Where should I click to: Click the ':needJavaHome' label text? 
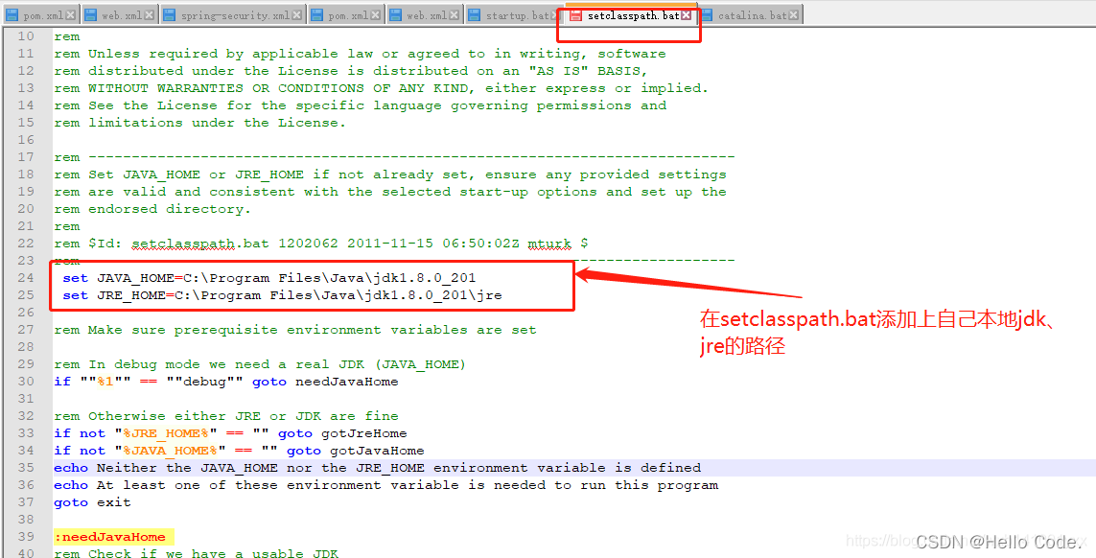click(109, 537)
